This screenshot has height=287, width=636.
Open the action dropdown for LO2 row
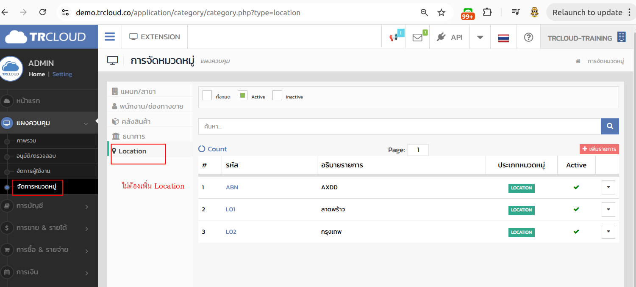pyautogui.click(x=608, y=232)
